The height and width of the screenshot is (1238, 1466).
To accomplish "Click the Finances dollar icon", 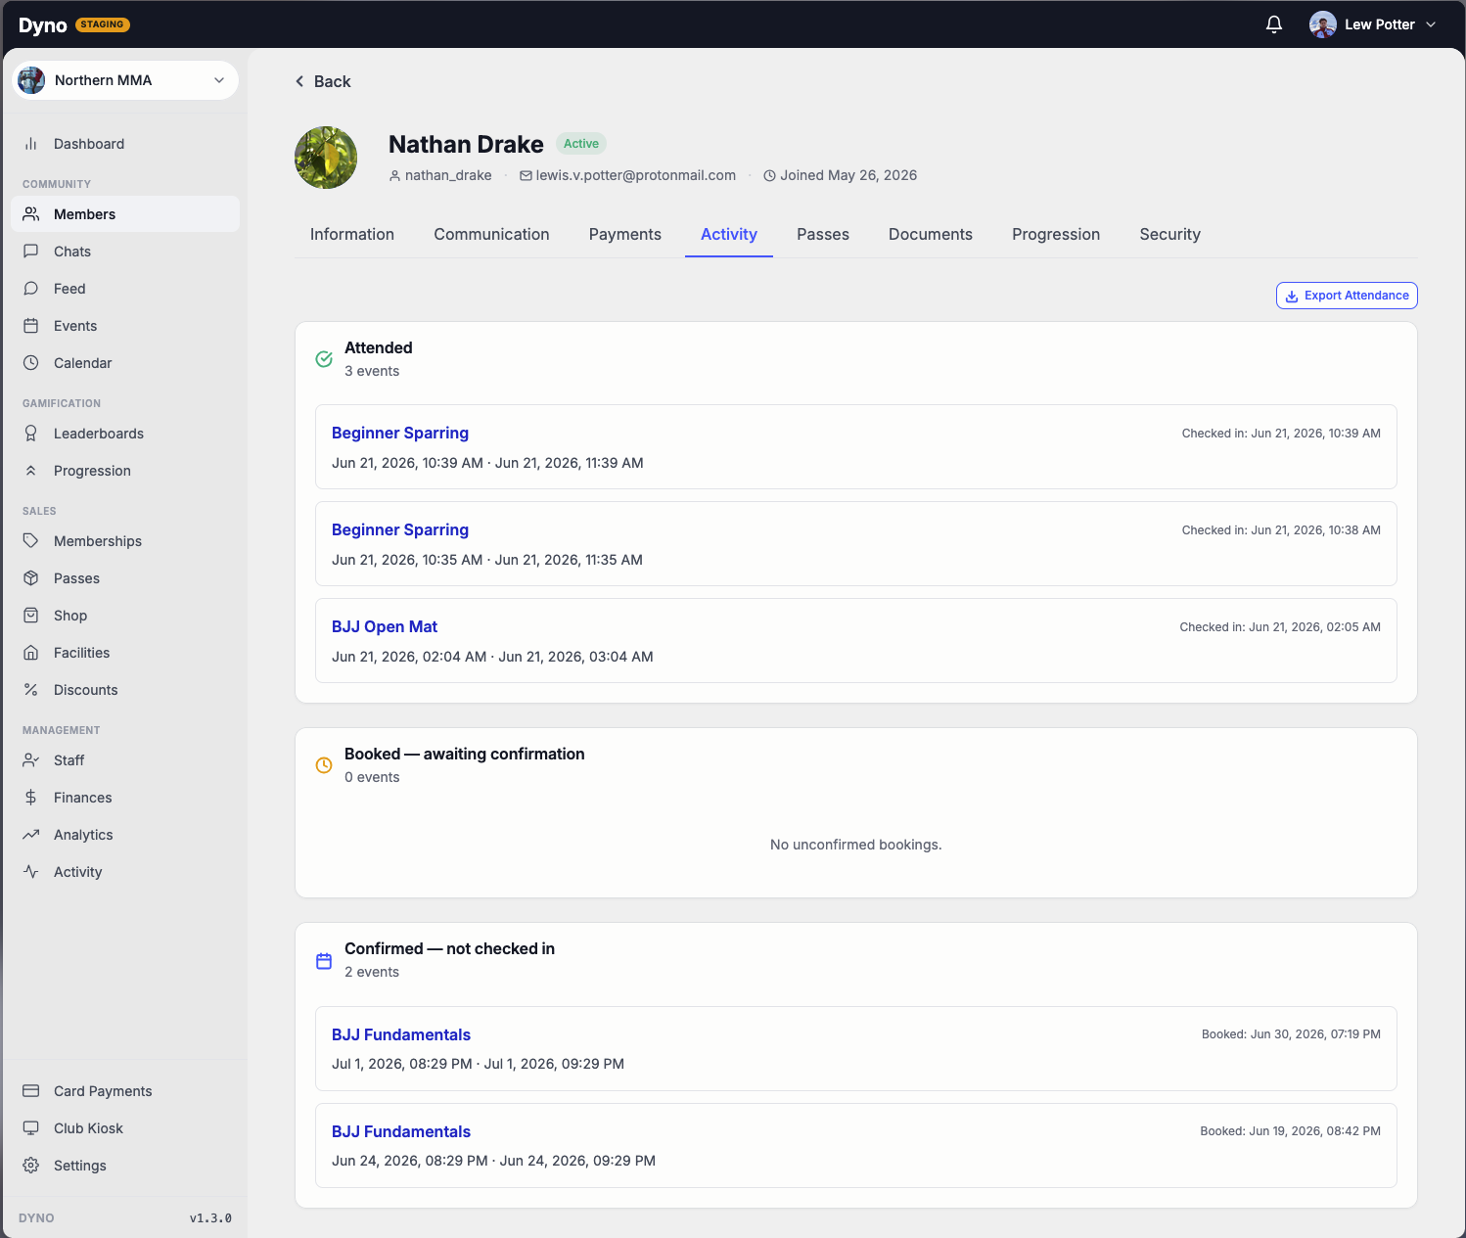I will (x=31, y=798).
